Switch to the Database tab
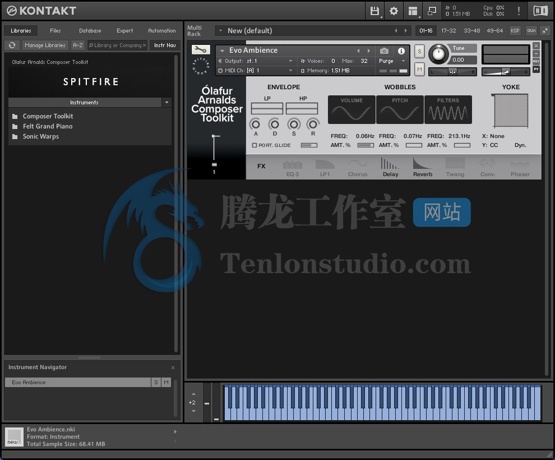 coord(90,31)
